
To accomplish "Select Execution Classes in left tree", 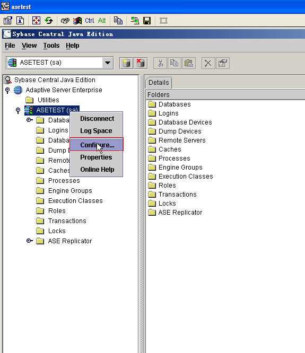I will click(75, 201).
